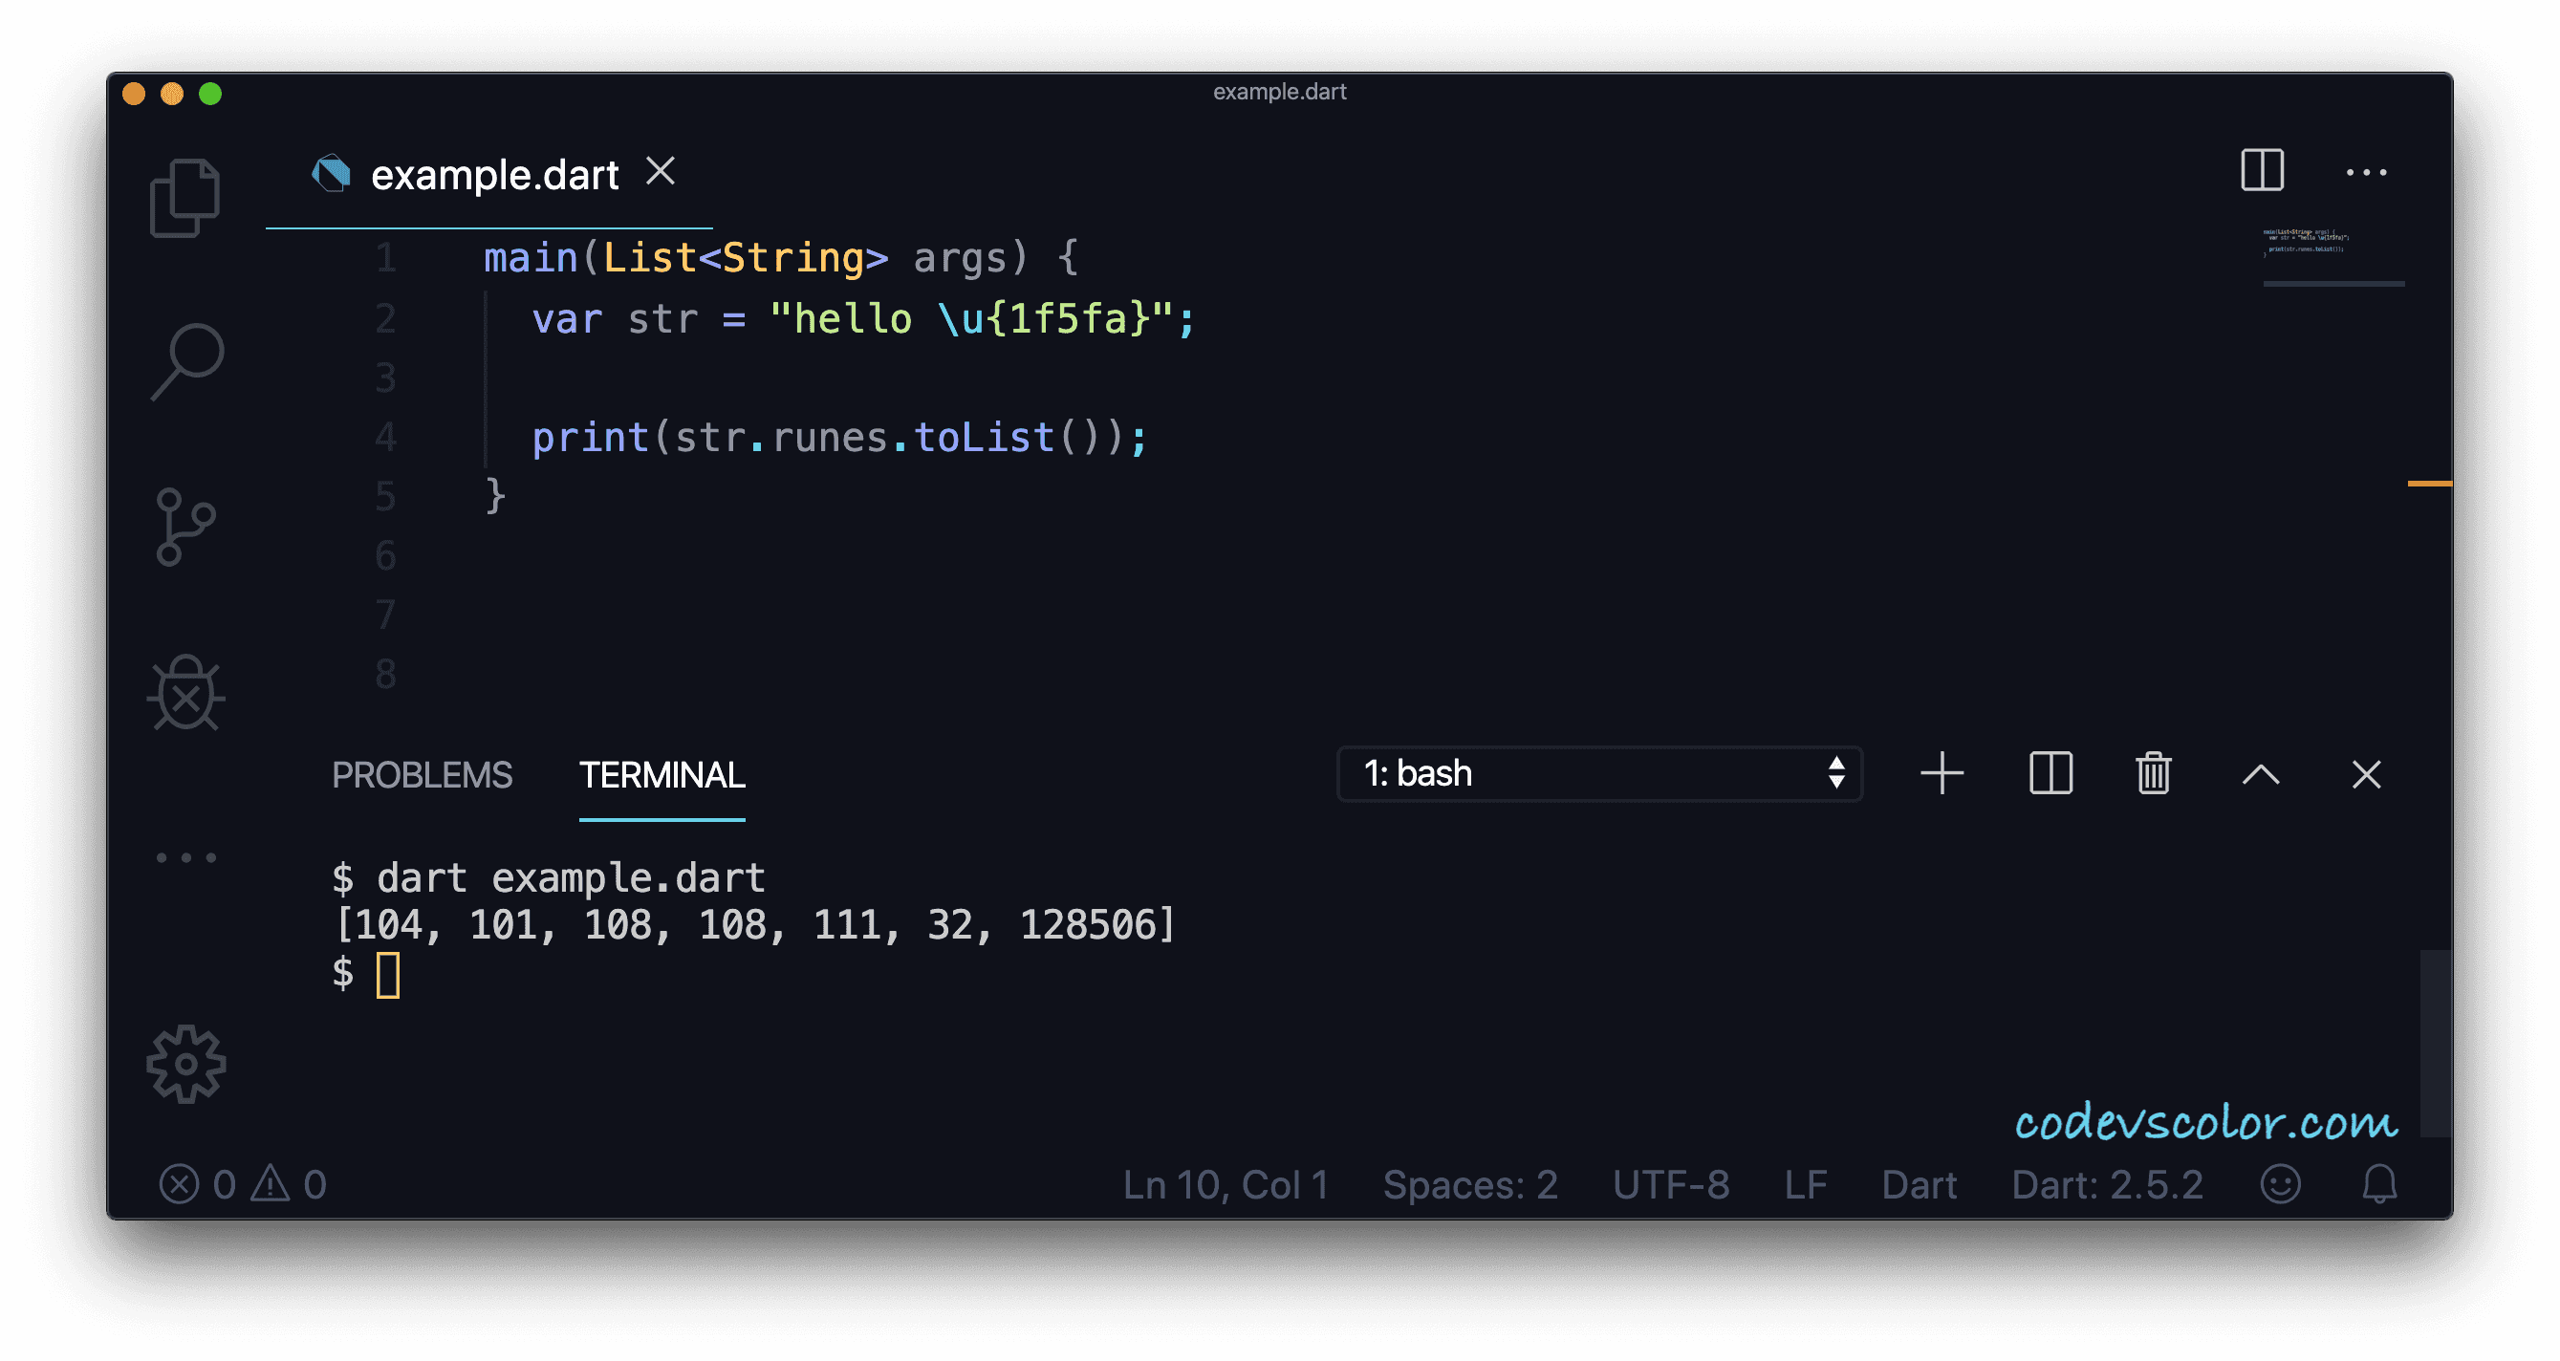Screen dimensions: 2560x1361
Task: Click the 'UTF-8' encoding status item
Action: pos(1671,1184)
